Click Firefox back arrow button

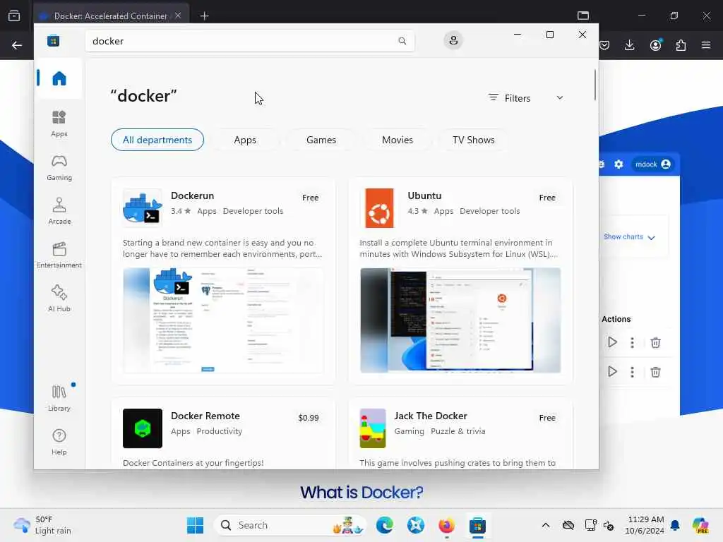click(17, 45)
